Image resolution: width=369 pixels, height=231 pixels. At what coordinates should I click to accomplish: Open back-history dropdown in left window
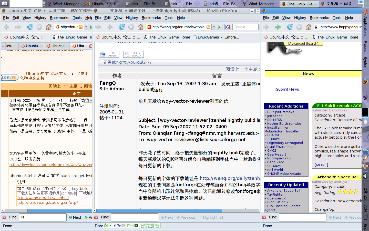12,27
